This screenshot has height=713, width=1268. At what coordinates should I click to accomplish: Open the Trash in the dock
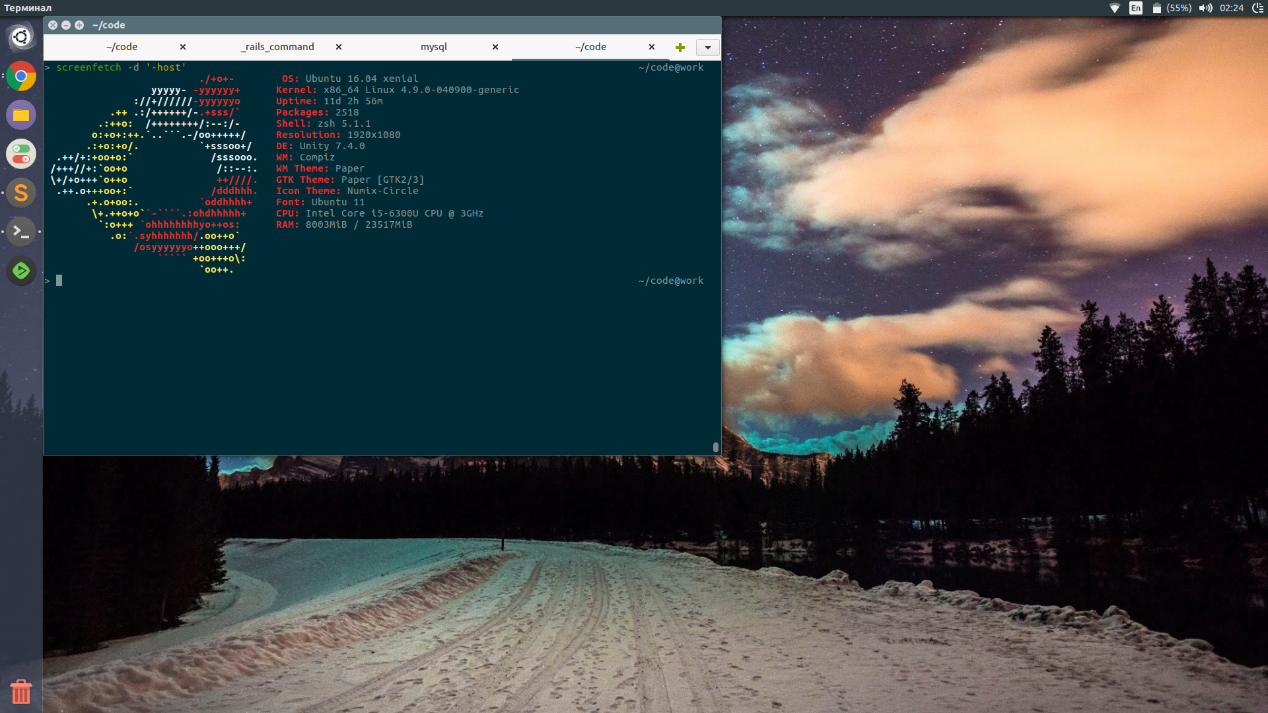[x=21, y=691]
